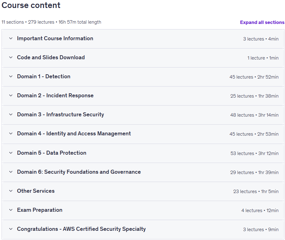This screenshot has width=285, height=240.
Task: Expand chevron next to Domain 2 - Incident Response
Action: (x=11, y=95)
